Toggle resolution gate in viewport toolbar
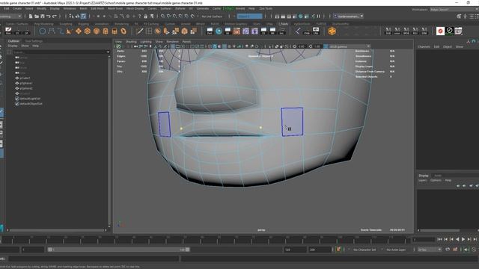 click(183, 46)
